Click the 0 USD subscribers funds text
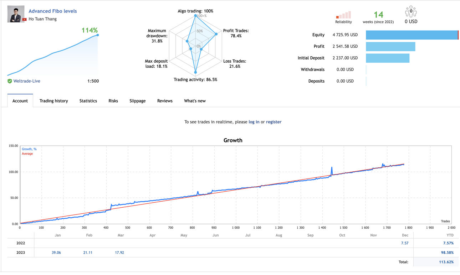Screen dimensions: 460x275 coord(411,22)
